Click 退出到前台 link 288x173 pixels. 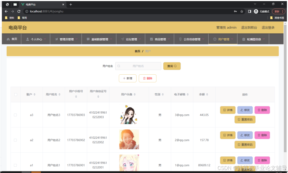pyautogui.click(x=249, y=28)
